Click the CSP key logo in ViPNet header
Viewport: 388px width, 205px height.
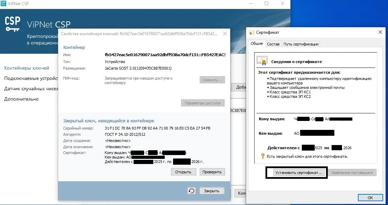[x=12, y=24]
